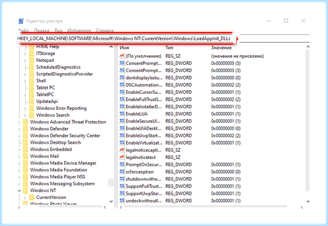This screenshot has height=226, width=328.
Task: Sort by the Тип column header
Action: pos(169,47)
